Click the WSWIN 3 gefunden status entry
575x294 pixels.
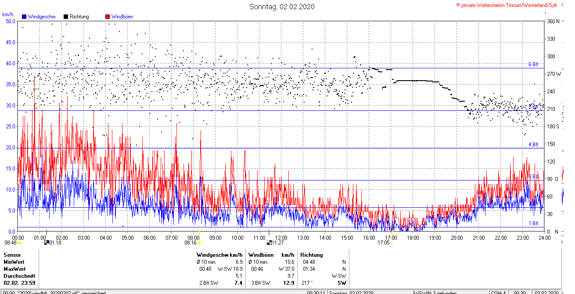click(435, 293)
